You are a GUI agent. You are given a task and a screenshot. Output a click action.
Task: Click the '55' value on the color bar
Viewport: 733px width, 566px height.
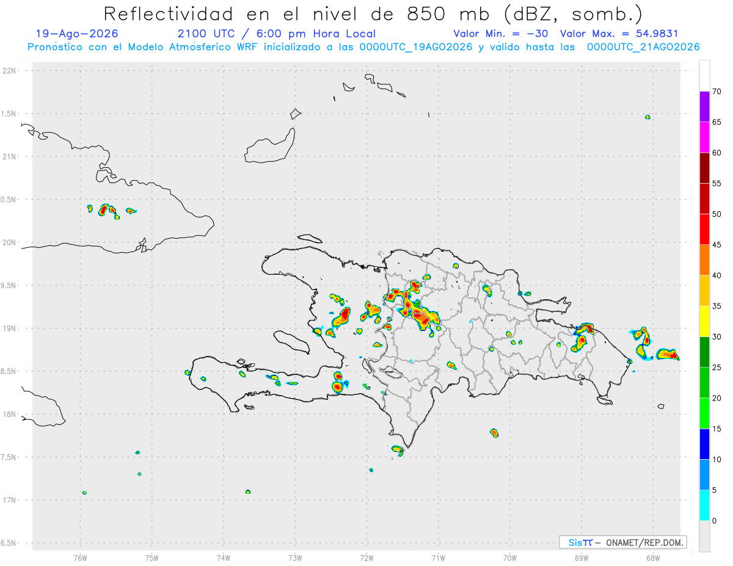tap(717, 183)
